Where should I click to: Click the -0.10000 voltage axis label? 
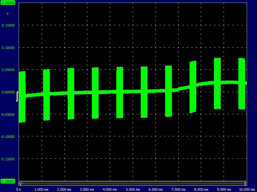pyautogui.click(x=7, y=137)
